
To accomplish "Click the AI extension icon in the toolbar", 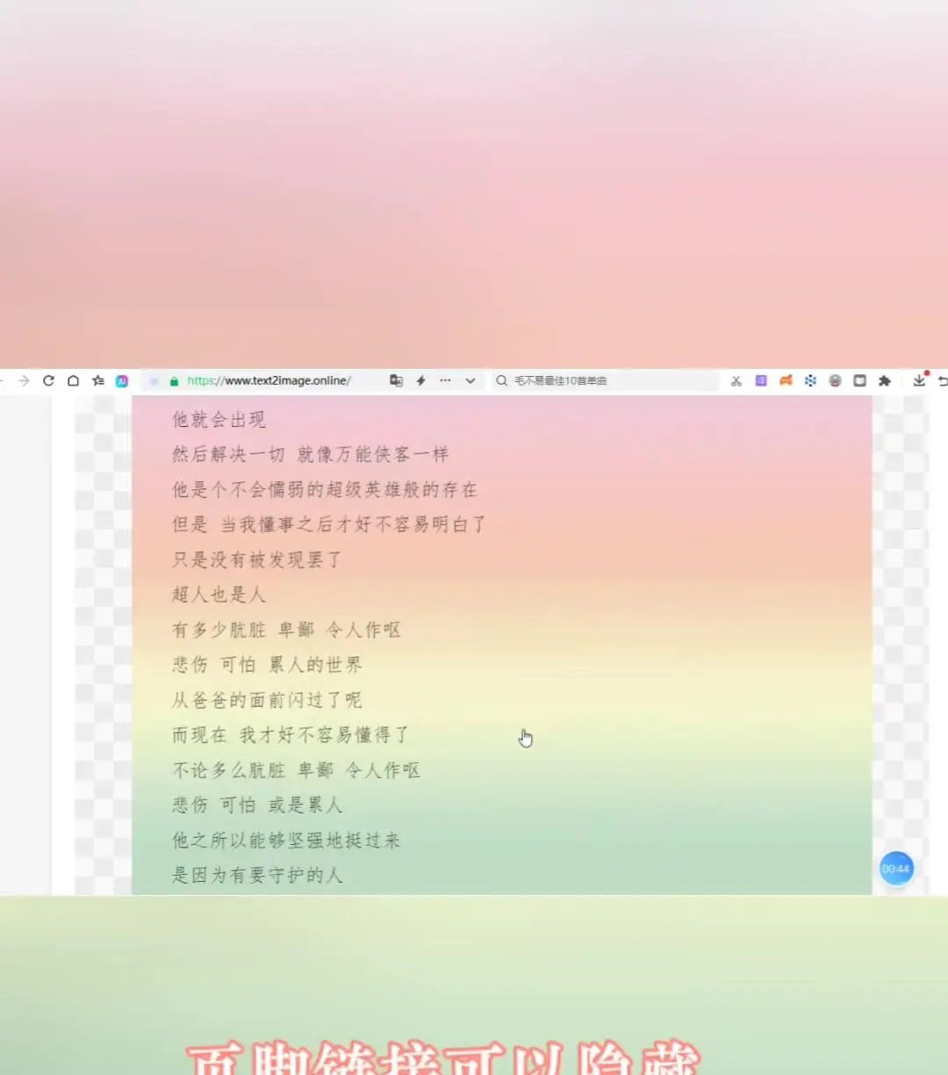I will point(123,380).
